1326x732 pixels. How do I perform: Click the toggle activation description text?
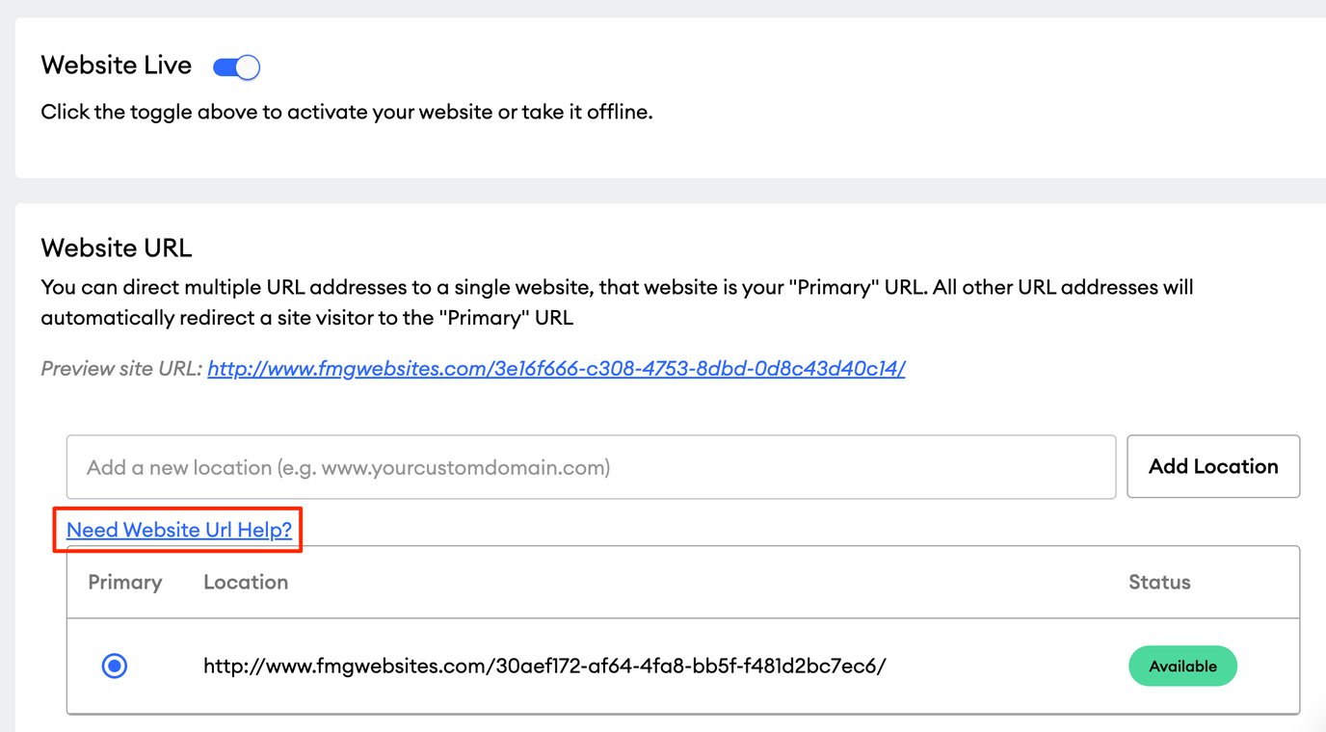coord(347,112)
